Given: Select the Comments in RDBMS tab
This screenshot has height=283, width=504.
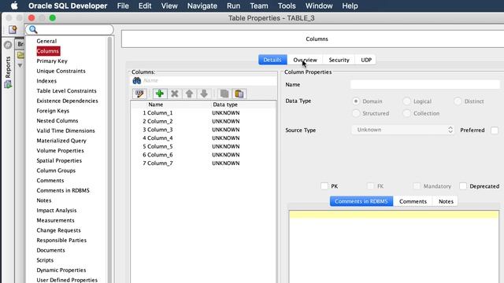Looking at the screenshot, I should [361, 201].
